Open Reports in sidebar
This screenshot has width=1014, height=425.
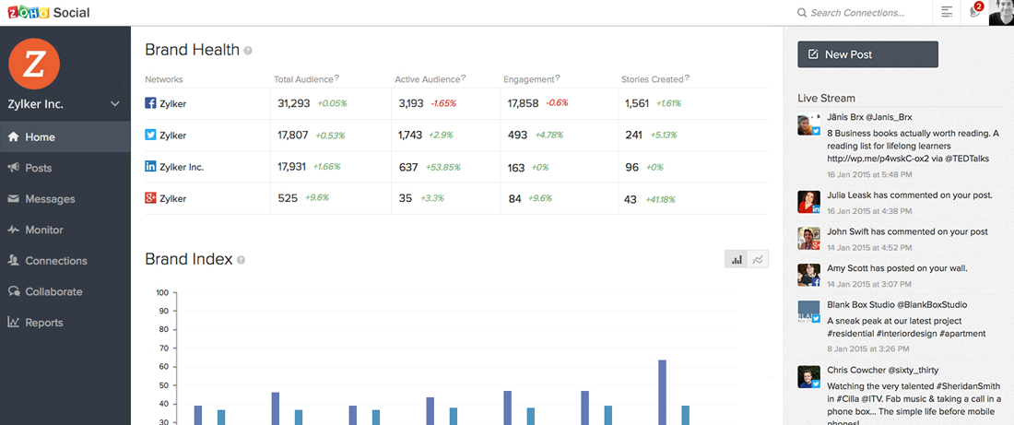pyautogui.click(x=65, y=323)
